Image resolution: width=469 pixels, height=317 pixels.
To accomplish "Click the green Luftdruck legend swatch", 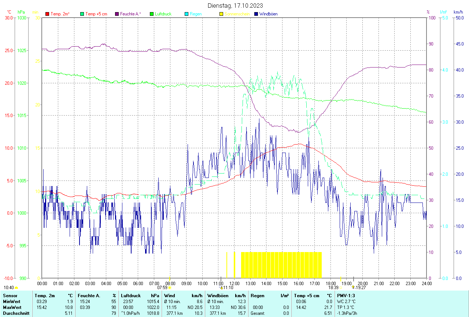I will click(152, 14).
